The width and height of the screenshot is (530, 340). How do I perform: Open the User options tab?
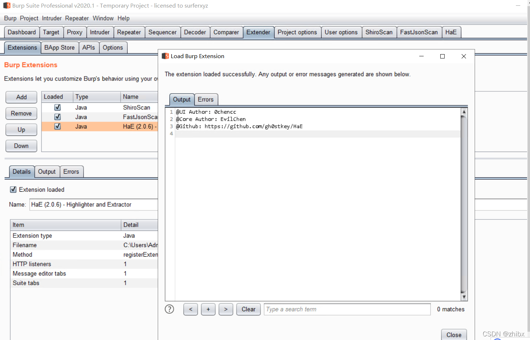(341, 32)
